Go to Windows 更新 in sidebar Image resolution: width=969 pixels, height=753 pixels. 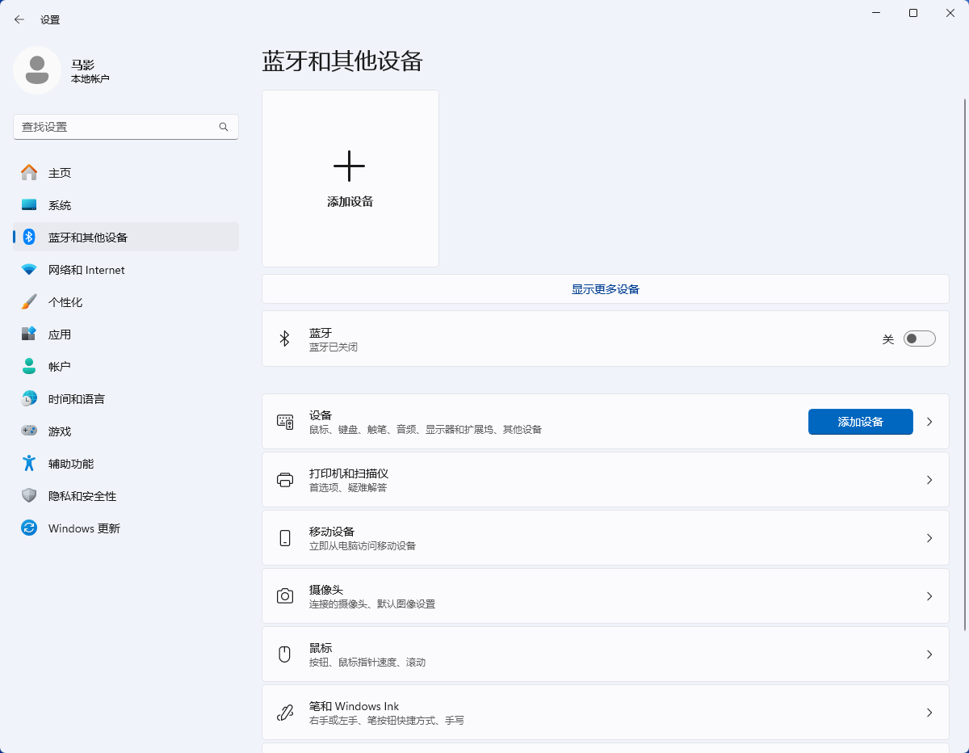tap(84, 528)
